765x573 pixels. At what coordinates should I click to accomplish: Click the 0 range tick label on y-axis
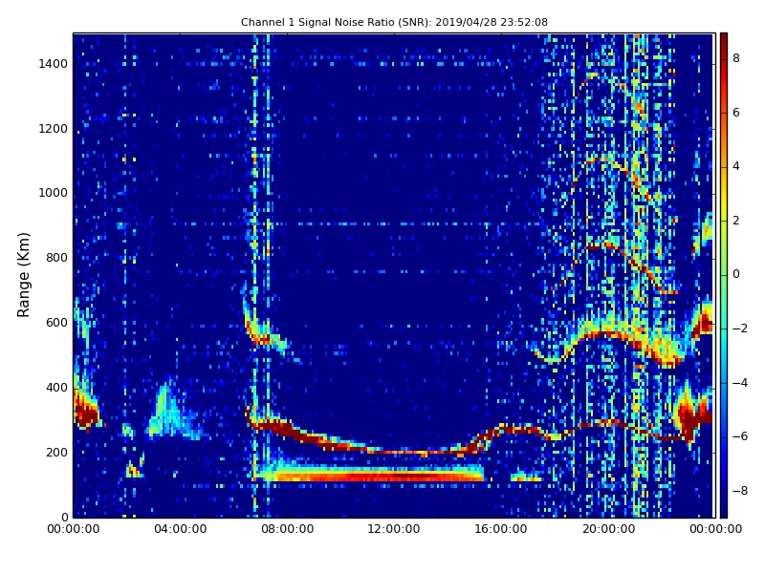[x=64, y=517]
